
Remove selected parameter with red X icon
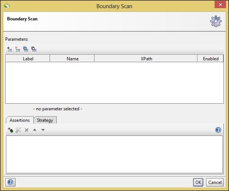pyautogui.click(x=18, y=49)
